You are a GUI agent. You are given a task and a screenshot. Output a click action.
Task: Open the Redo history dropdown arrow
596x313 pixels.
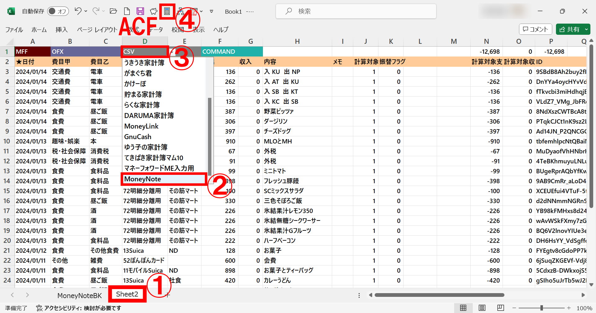click(x=103, y=11)
